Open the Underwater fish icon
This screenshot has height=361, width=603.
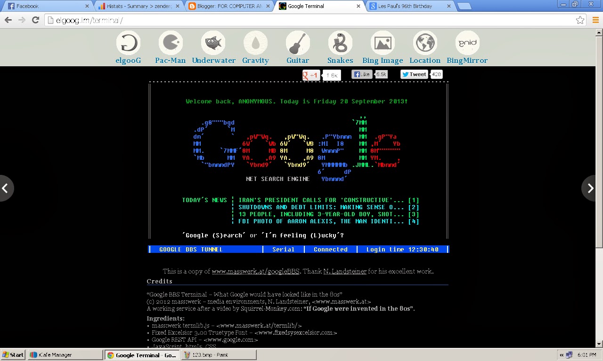[213, 43]
